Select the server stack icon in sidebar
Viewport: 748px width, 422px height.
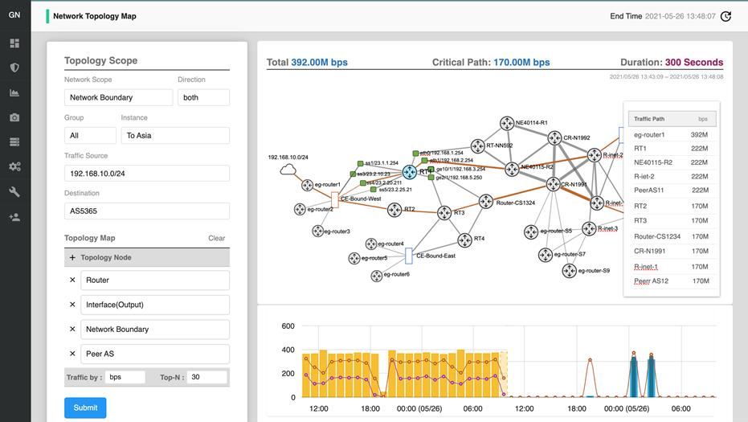14,142
